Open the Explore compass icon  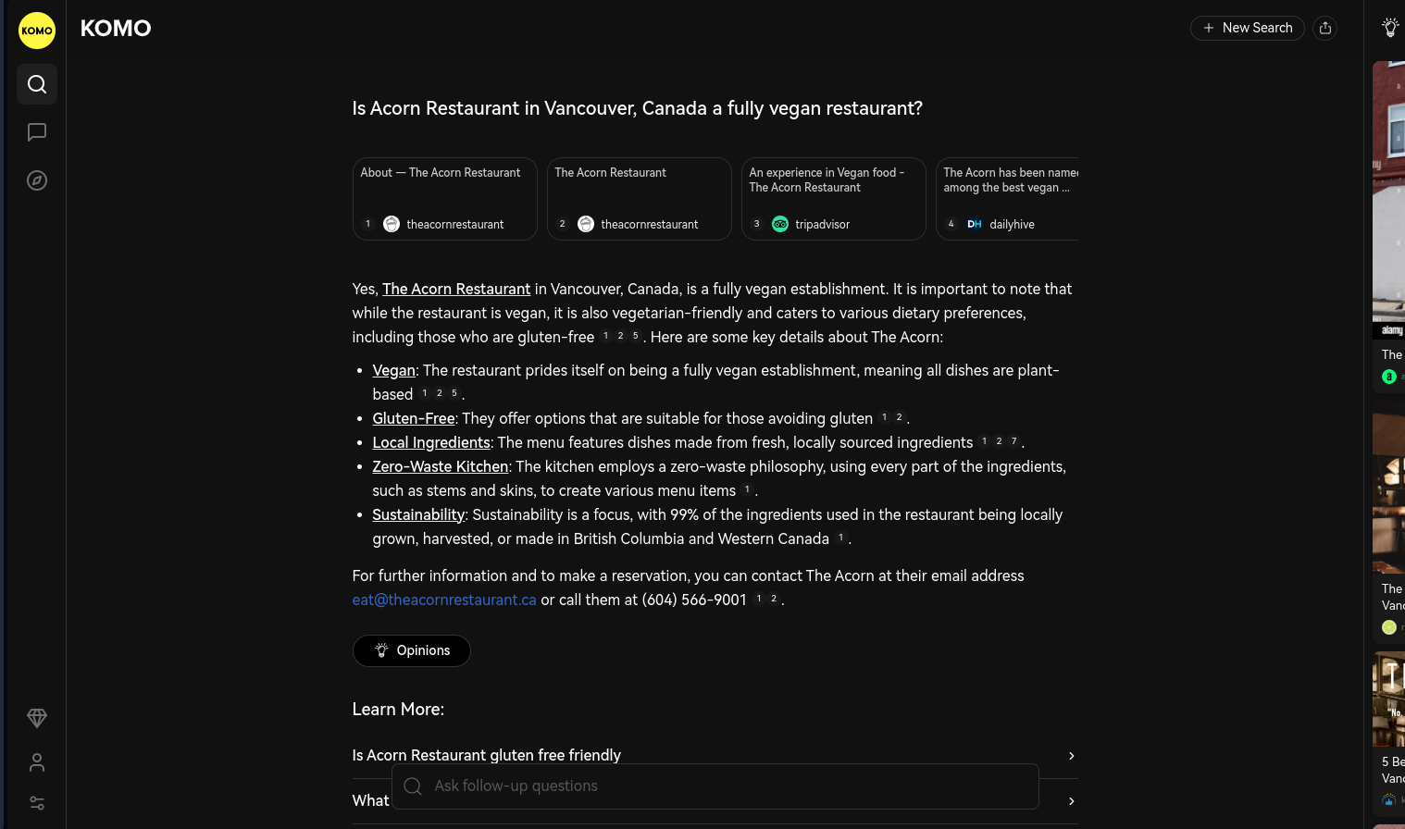[x=37, y=180]
